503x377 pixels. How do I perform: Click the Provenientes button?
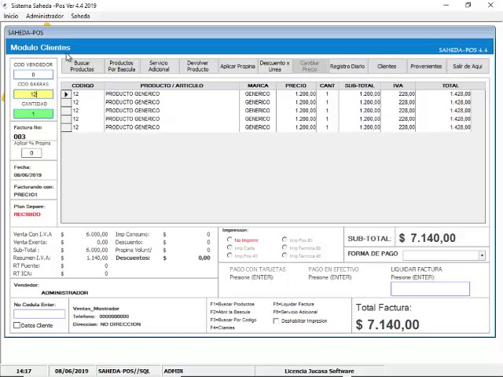pos(426,66)
